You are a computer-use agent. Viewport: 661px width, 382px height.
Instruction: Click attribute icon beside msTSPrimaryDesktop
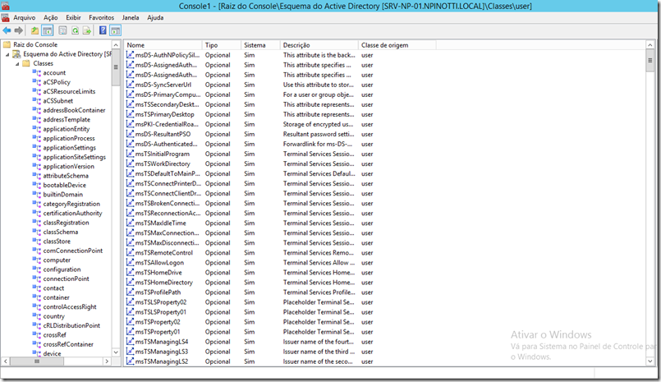coord(130,114)
